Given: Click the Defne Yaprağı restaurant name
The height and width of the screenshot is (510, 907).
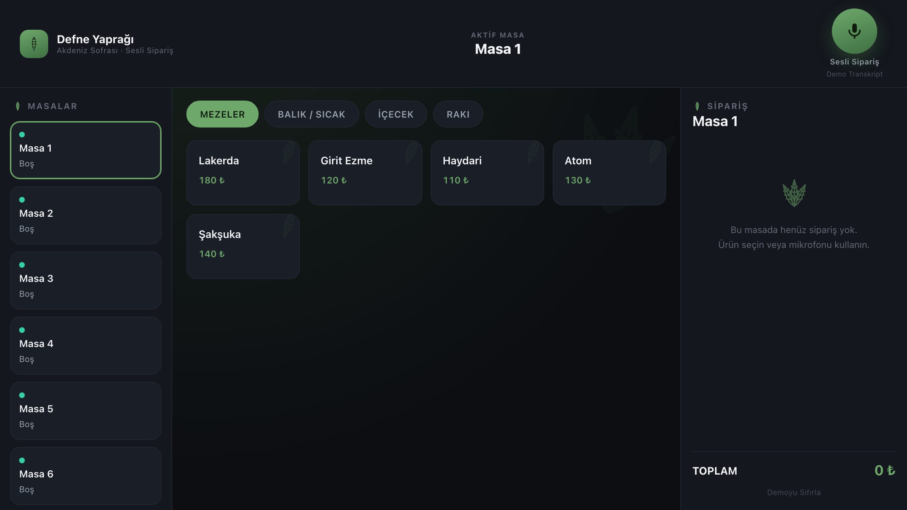Looking at the screenshot, I should click(95, 39).
